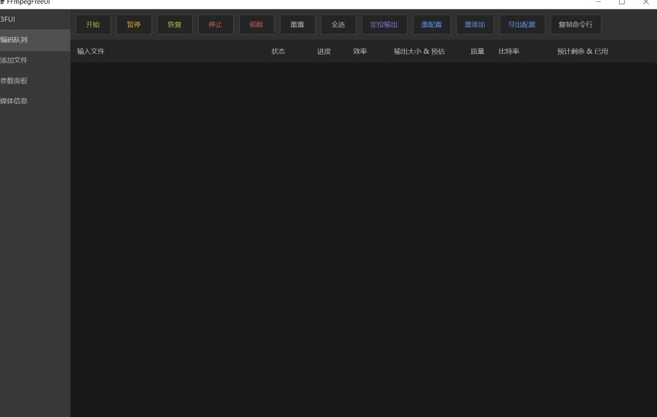
Task: Locate output files with 定位输出
Action: pos(384,24)
